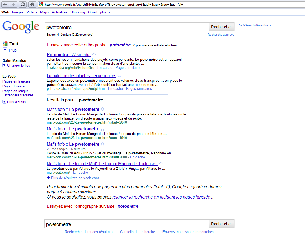Open the Shopping tab
This screenshot has height=235, width=305.
(x=78, y=12)
